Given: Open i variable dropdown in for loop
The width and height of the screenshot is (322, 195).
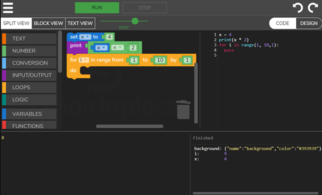Looking at the screenshot, I should click(x=84, y=60).
